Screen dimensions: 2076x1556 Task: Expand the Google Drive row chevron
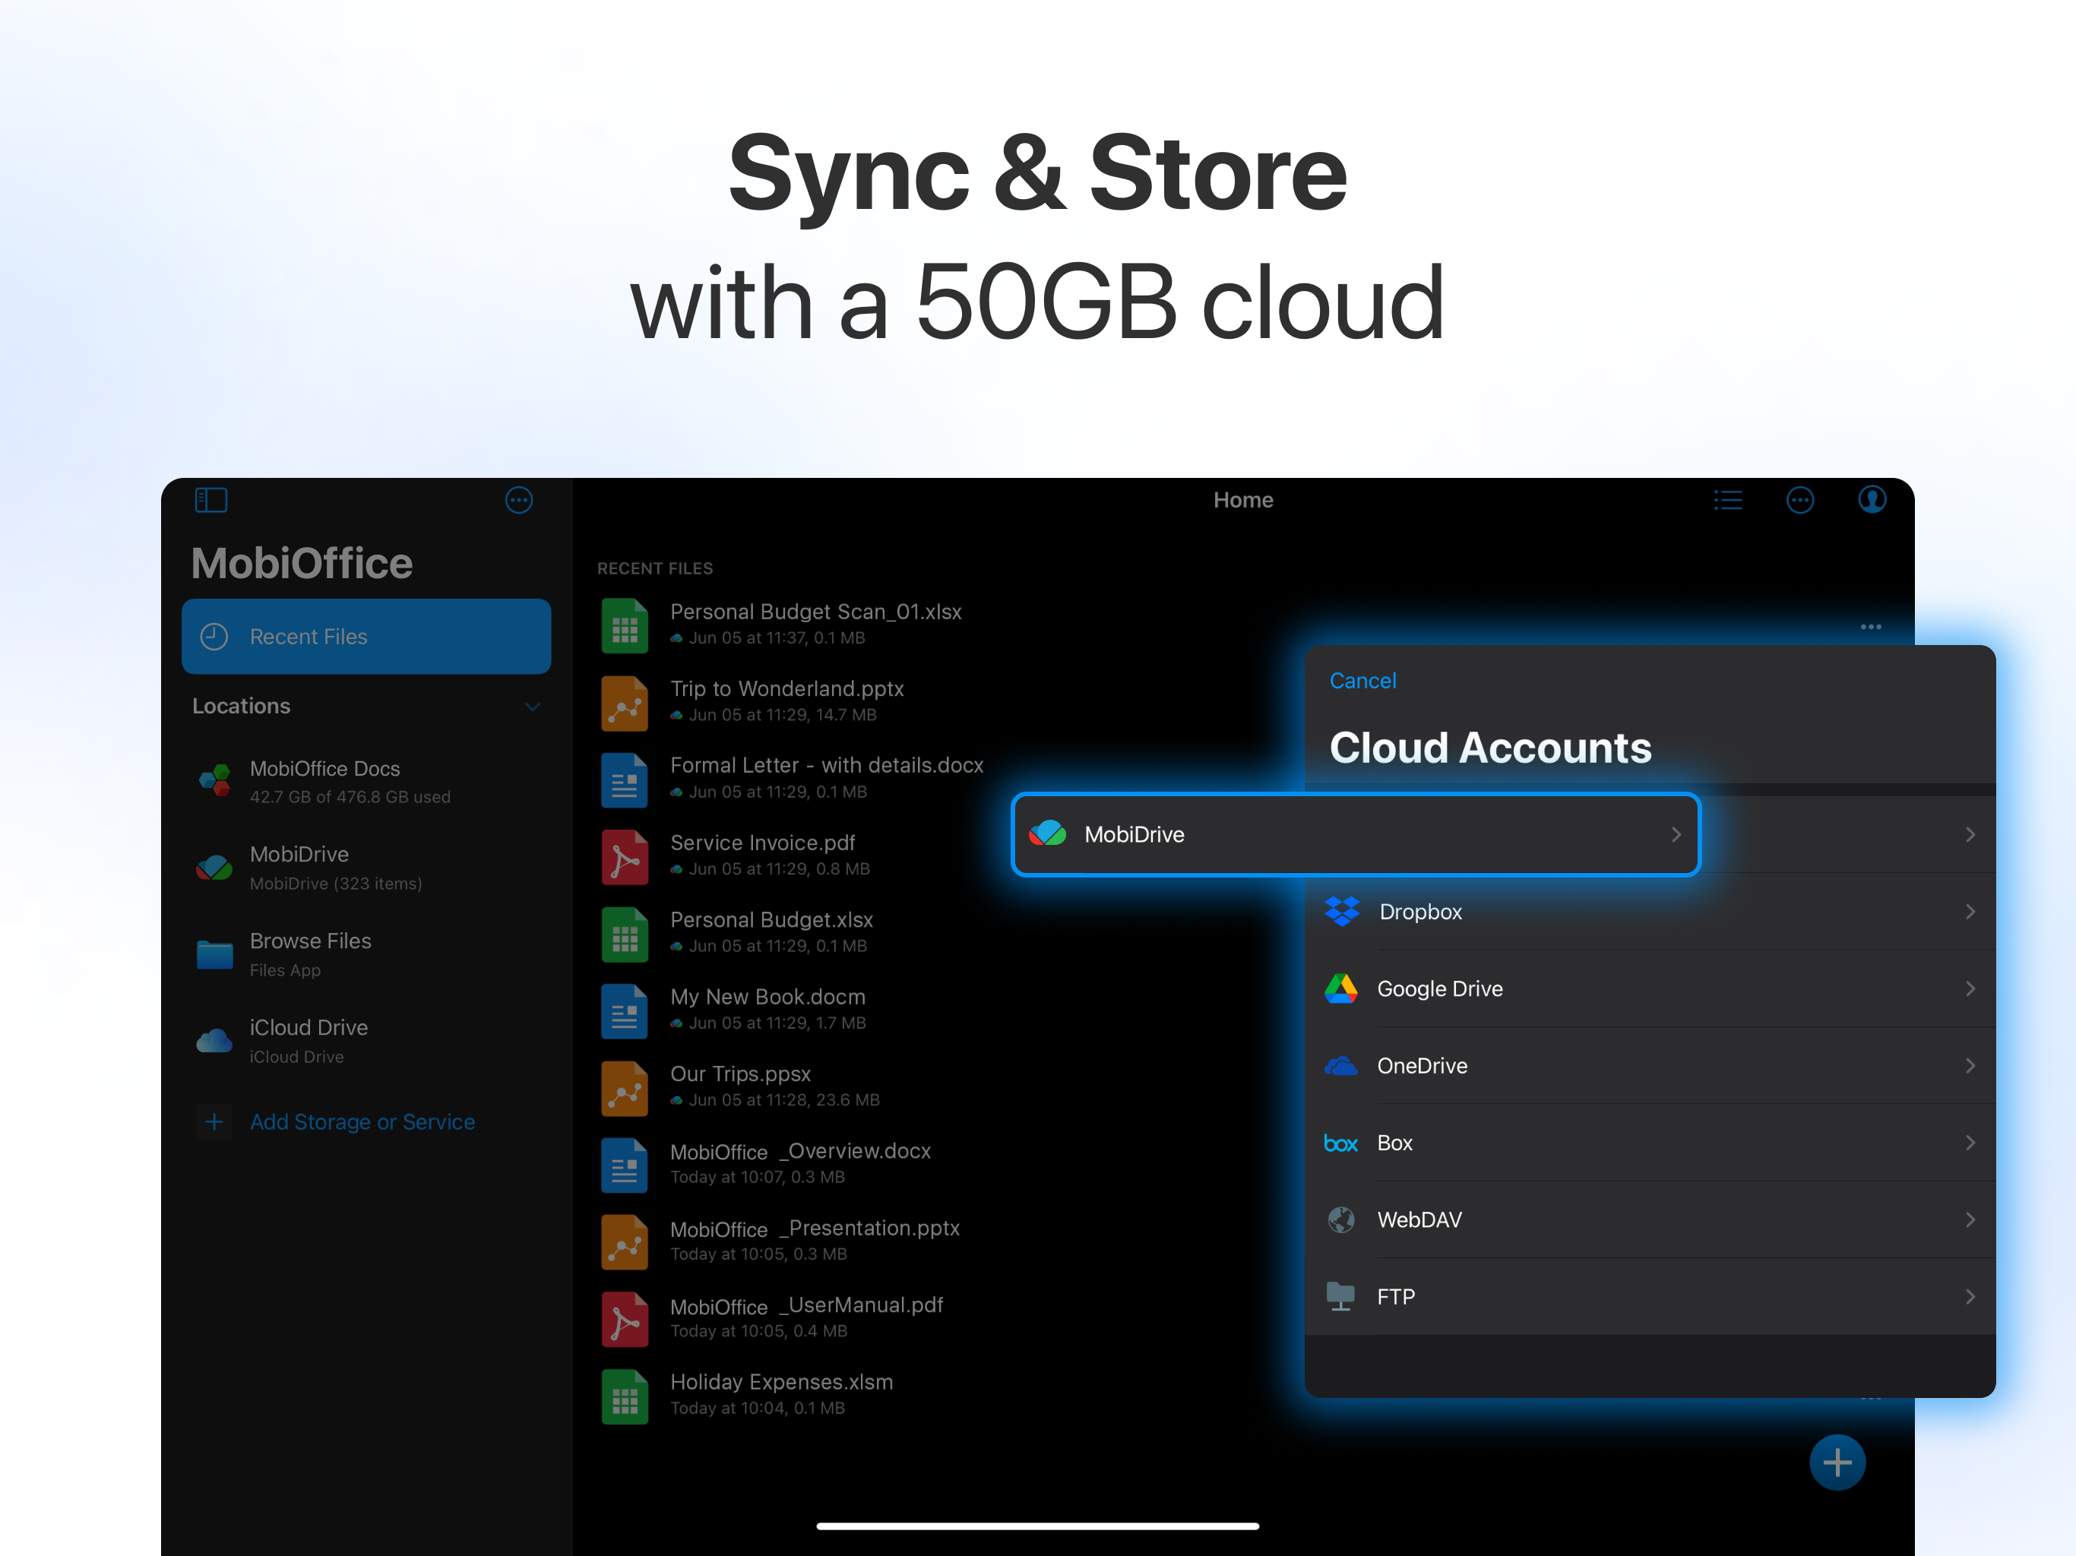click(x=1970, y=988)
